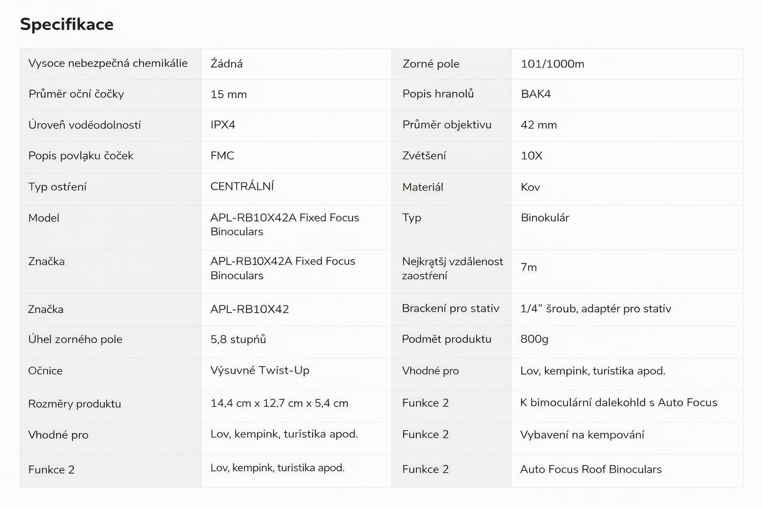763x508 pixels.
Task: Select the '800g' product weight value
Action: [x=534, y=339]
